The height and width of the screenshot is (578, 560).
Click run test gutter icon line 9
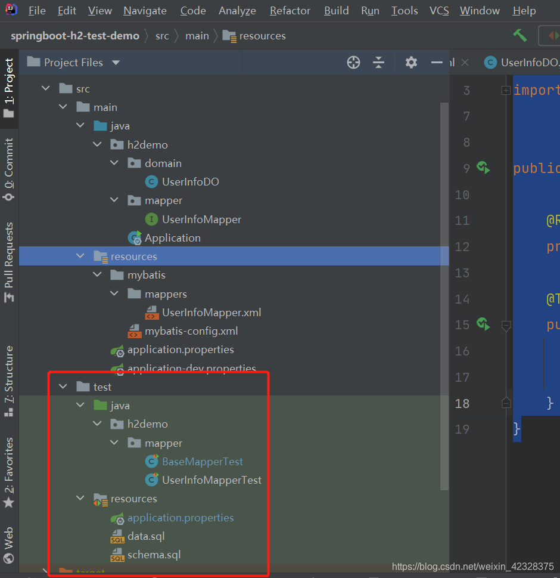[x=483, y=168]
